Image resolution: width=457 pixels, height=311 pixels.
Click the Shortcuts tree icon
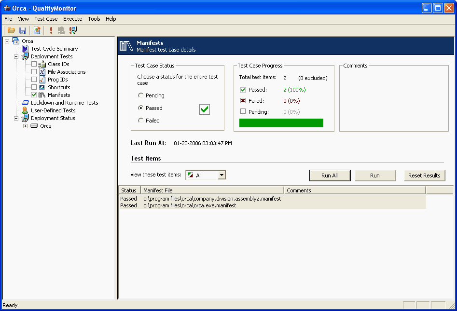pyautogui.click(x=42, y=87)
